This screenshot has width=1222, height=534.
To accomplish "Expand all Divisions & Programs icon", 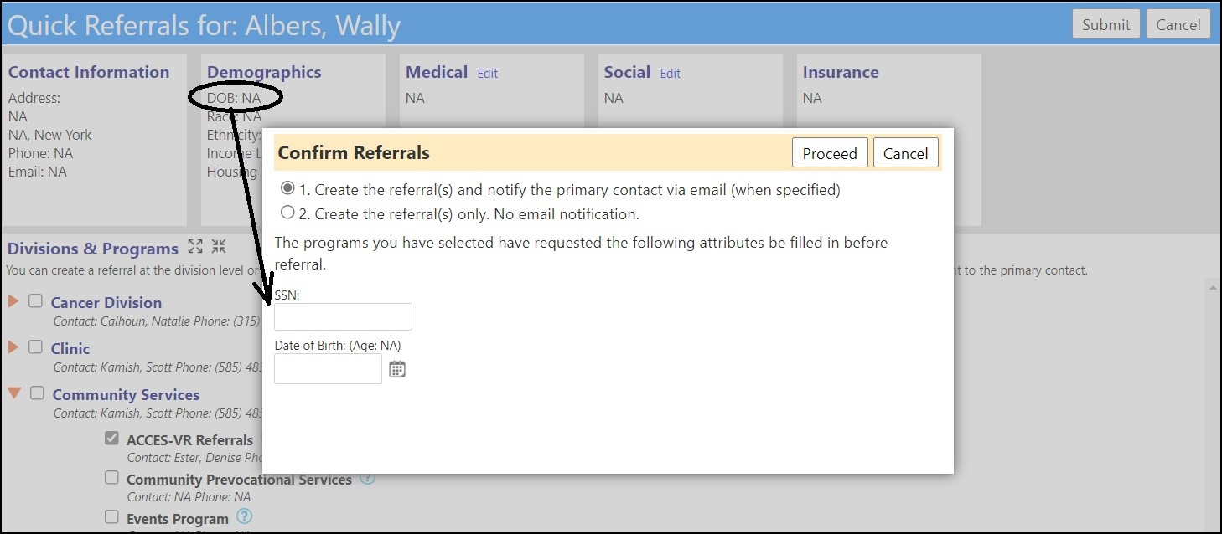I will [195, 246].
